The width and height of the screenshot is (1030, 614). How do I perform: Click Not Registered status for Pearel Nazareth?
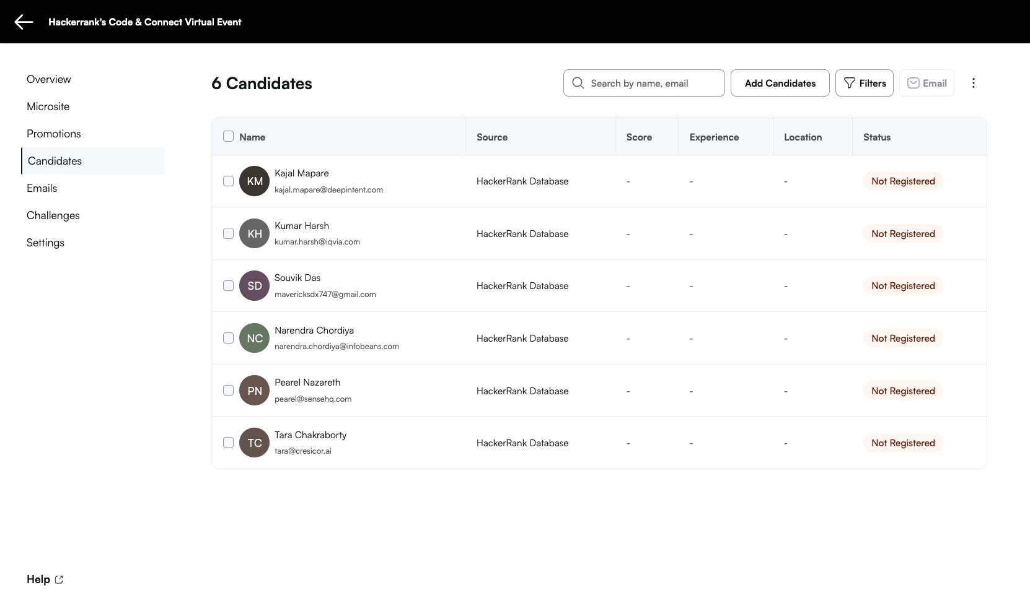click(x=903, y=391)
